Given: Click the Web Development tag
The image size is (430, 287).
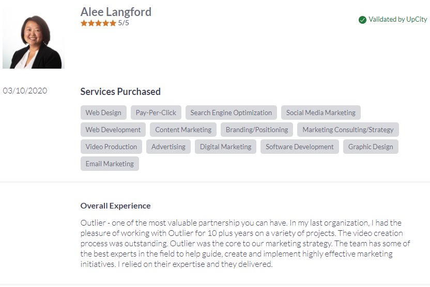Looking at the screenshot, I should click(113, 130).
